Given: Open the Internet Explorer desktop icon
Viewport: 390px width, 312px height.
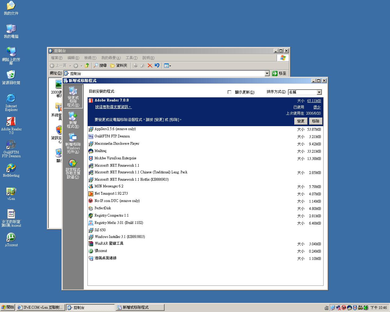Looking at the screenshot, I should coord(11,102).
